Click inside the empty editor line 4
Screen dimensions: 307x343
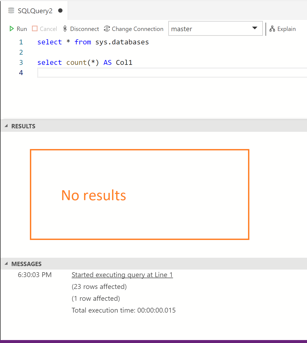(108, 72)
